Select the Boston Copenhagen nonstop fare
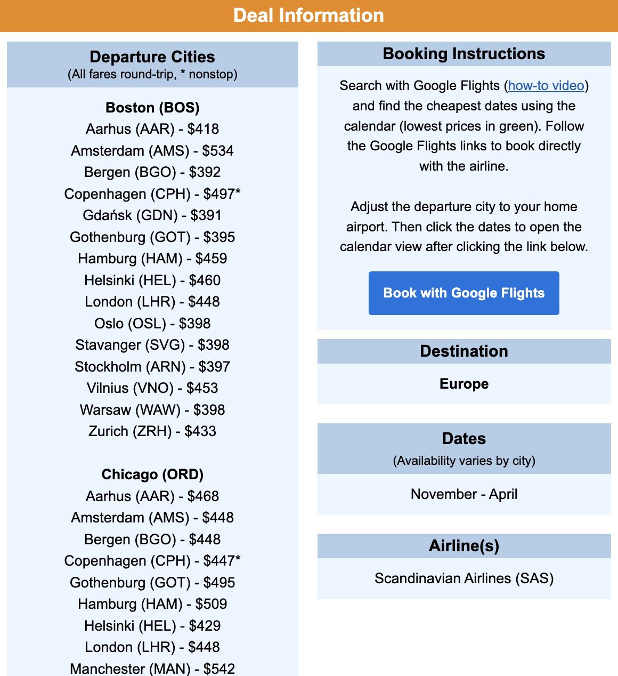This screenshot has height=676, width=618. coord(153,194)
